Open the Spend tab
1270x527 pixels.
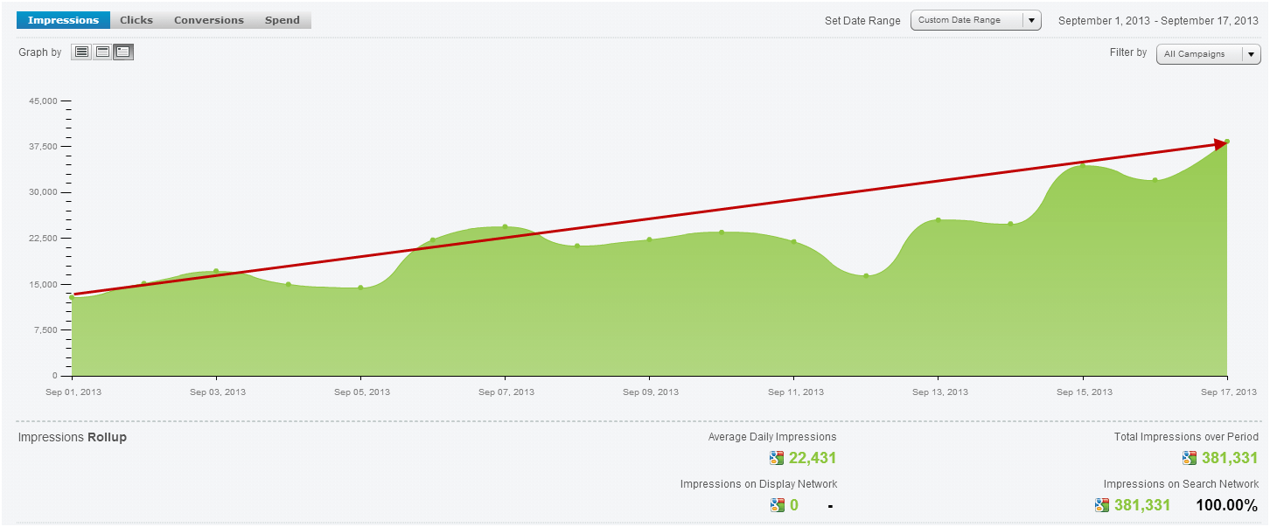pyautogui.click(x=282, y=19)
